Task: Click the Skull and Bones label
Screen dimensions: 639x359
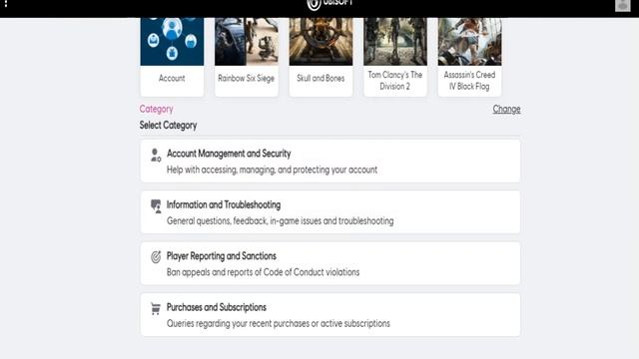Action: click(x=320, y=78)
